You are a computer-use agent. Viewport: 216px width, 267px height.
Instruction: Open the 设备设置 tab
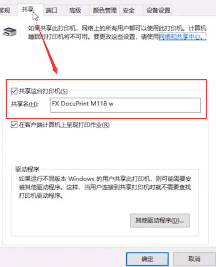(158, 11)
